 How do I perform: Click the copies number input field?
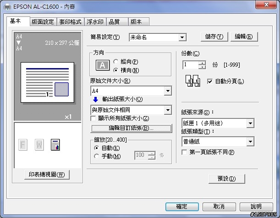coord(191,65)
